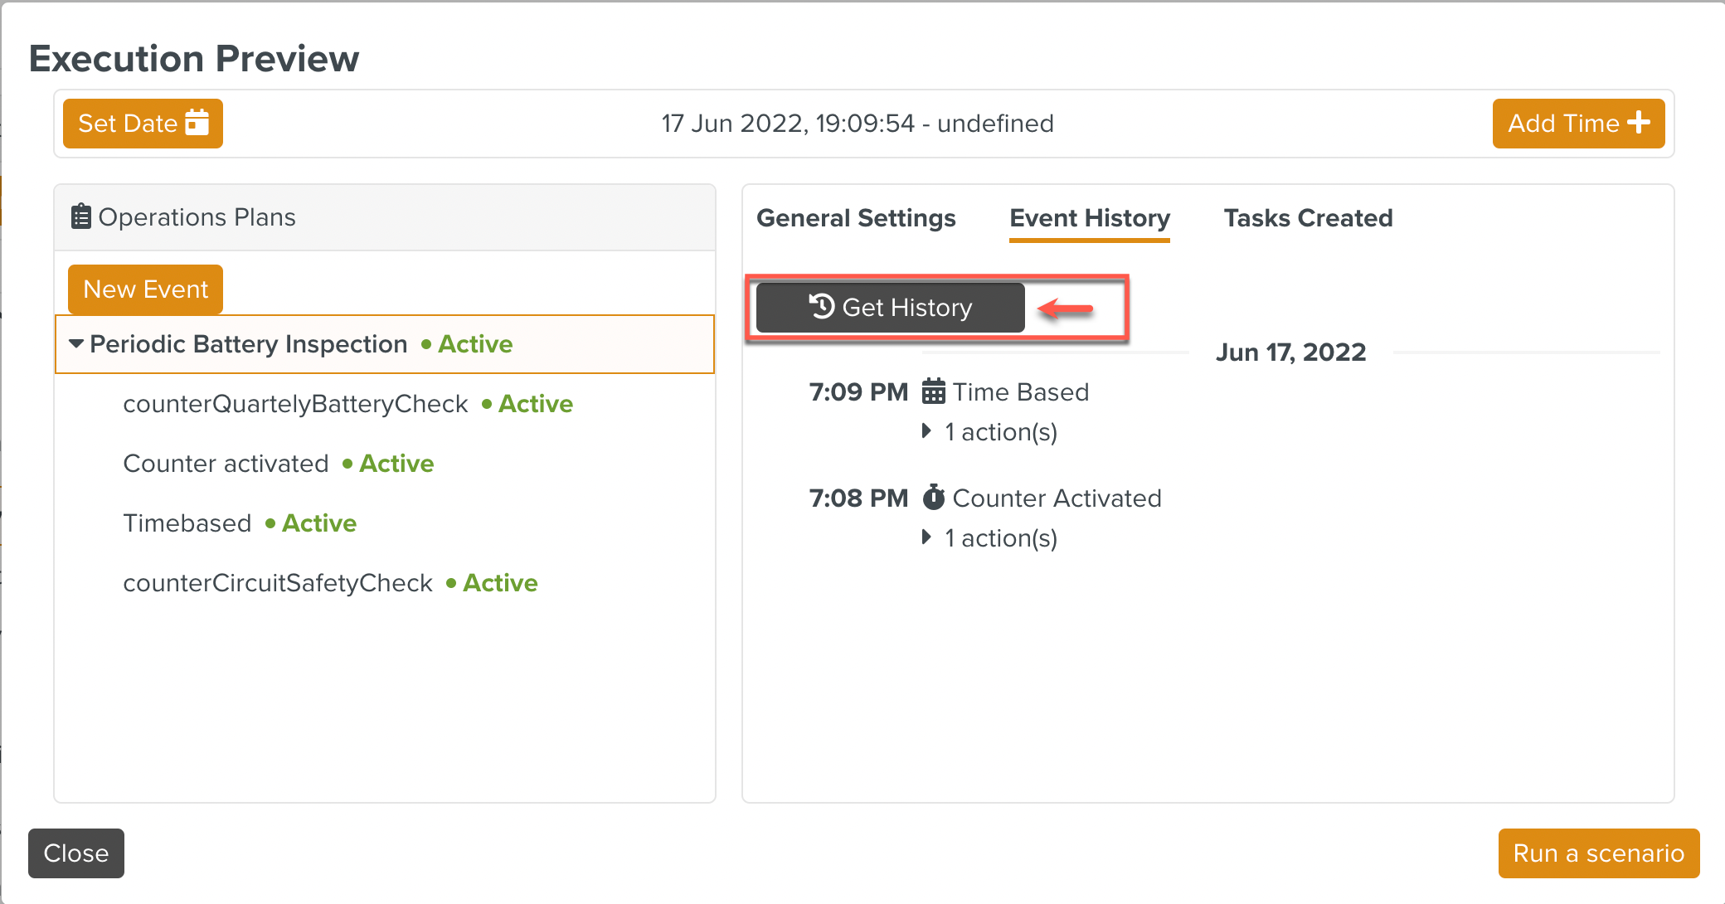Click the Time Based calendar icon

point(934,391)
